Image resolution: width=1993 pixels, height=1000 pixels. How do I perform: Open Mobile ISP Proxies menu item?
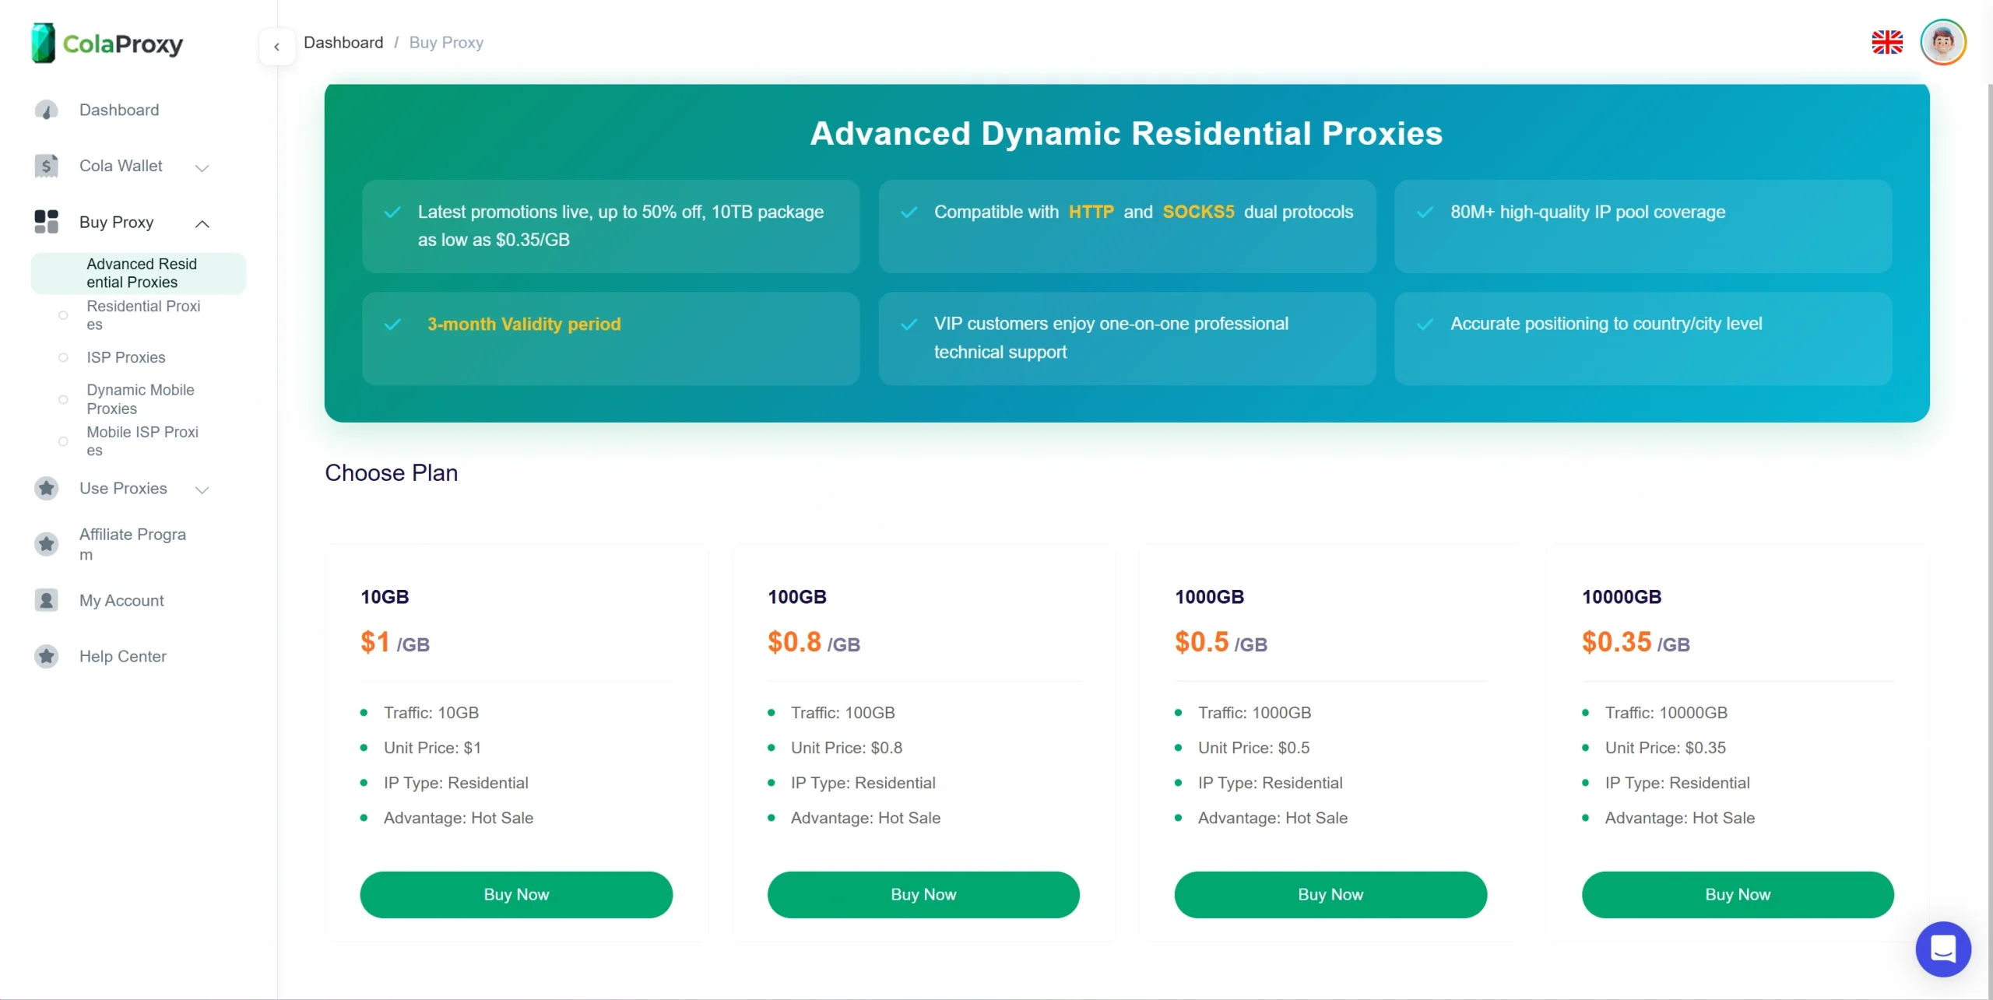click(142, 440)
